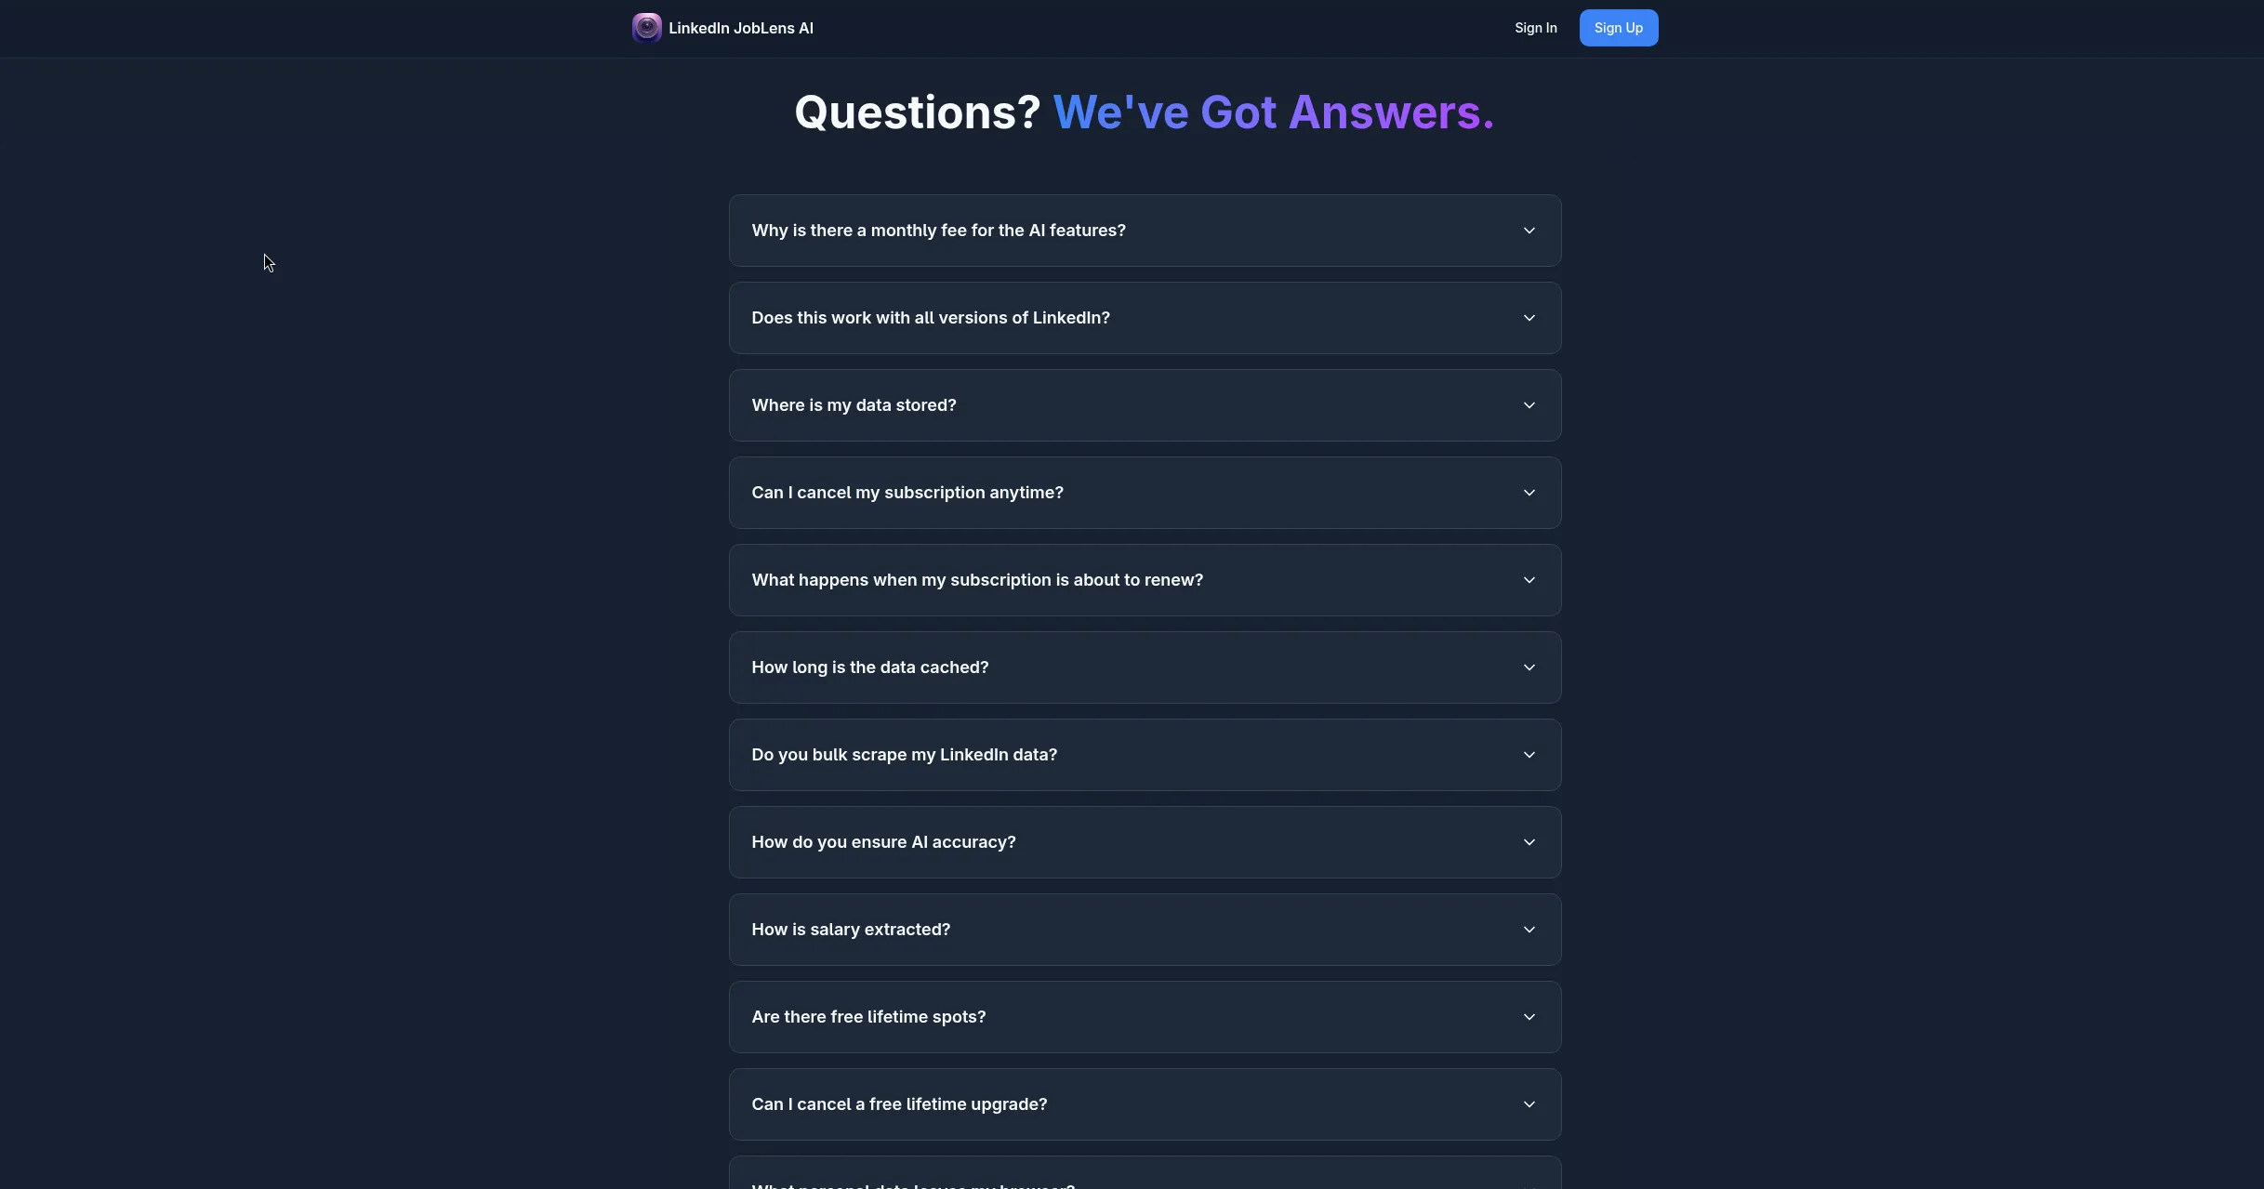Expand 'Where is my data stored?'
Image resolution: width=2264 pixels, height=1189 pixels.
click(x=854, y=405)
